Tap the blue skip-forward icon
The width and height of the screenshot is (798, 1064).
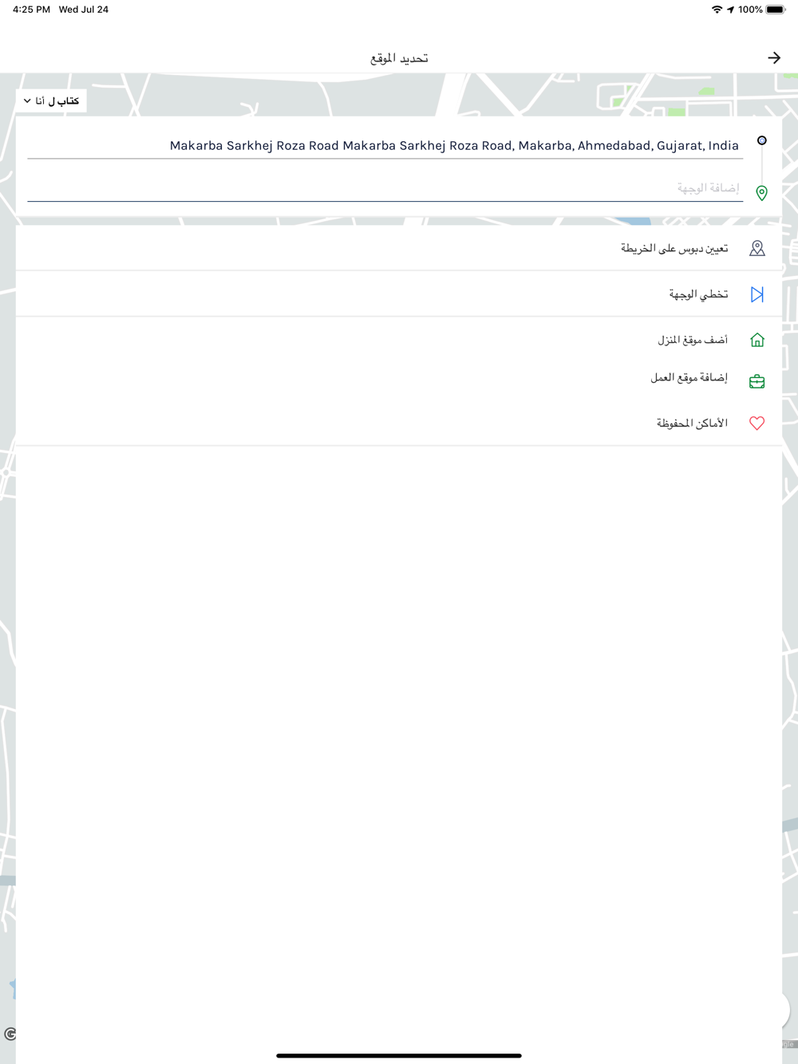pyautogui.click(x=757, y=294)
